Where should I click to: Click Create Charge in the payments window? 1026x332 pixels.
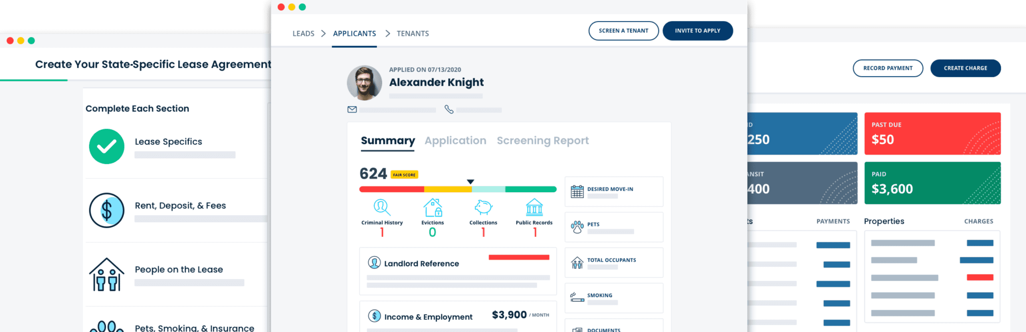(965, 68)
